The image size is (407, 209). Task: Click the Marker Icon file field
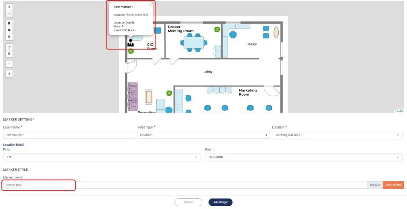tap(185, 185)
